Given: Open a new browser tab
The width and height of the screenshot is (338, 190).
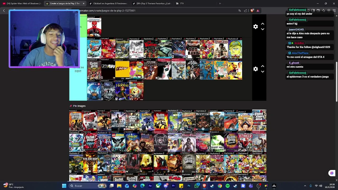Looking at the screenshot, I should pyautogui.click(x=220, y=3).
